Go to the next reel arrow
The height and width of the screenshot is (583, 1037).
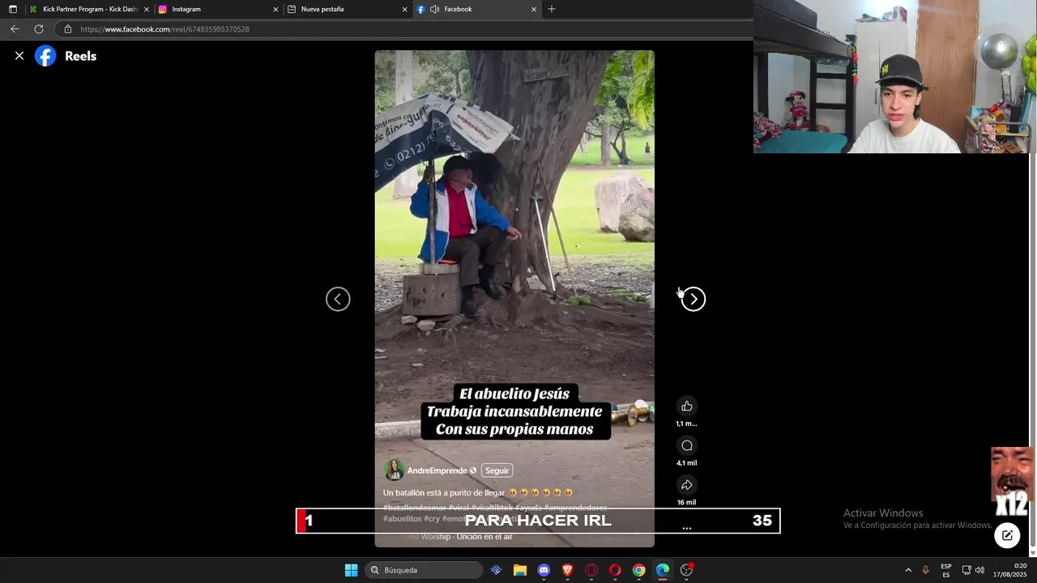tap(693, 299)
